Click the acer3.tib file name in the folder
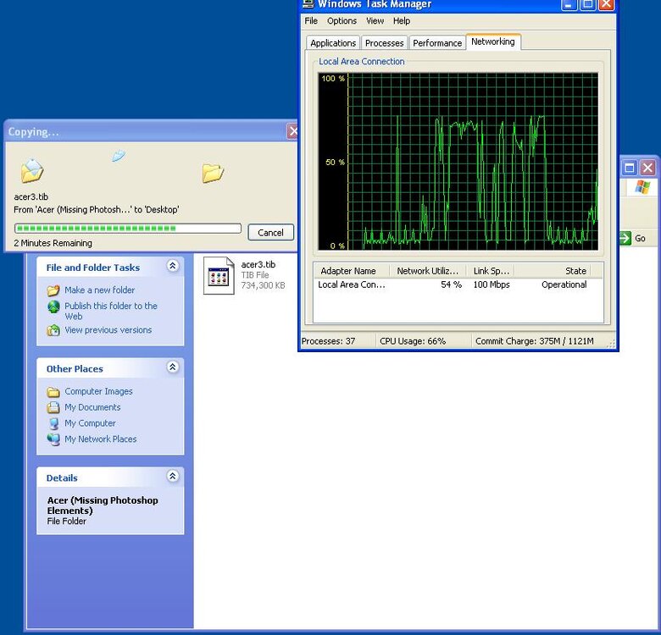Viewport: 661px width, 635px height. (258, 264)
